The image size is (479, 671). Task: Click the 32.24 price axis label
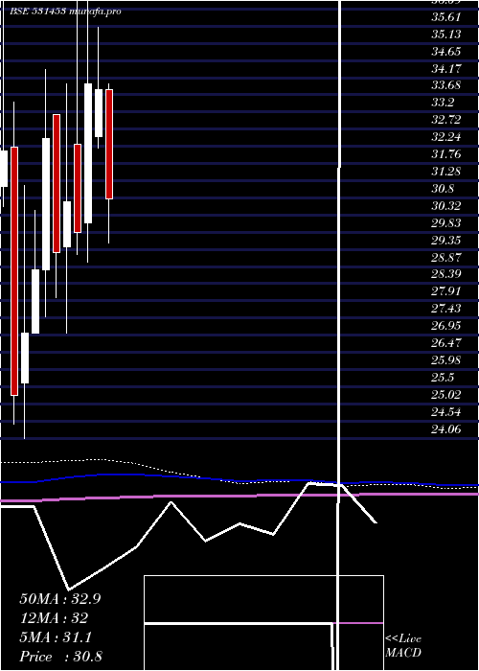[446, 137]
